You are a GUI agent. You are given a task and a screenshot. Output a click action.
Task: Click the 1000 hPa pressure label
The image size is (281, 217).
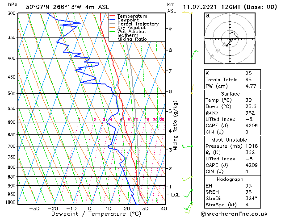(x=11, y=202)
